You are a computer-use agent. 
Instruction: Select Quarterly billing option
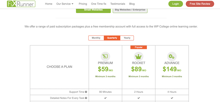point(112,38)
